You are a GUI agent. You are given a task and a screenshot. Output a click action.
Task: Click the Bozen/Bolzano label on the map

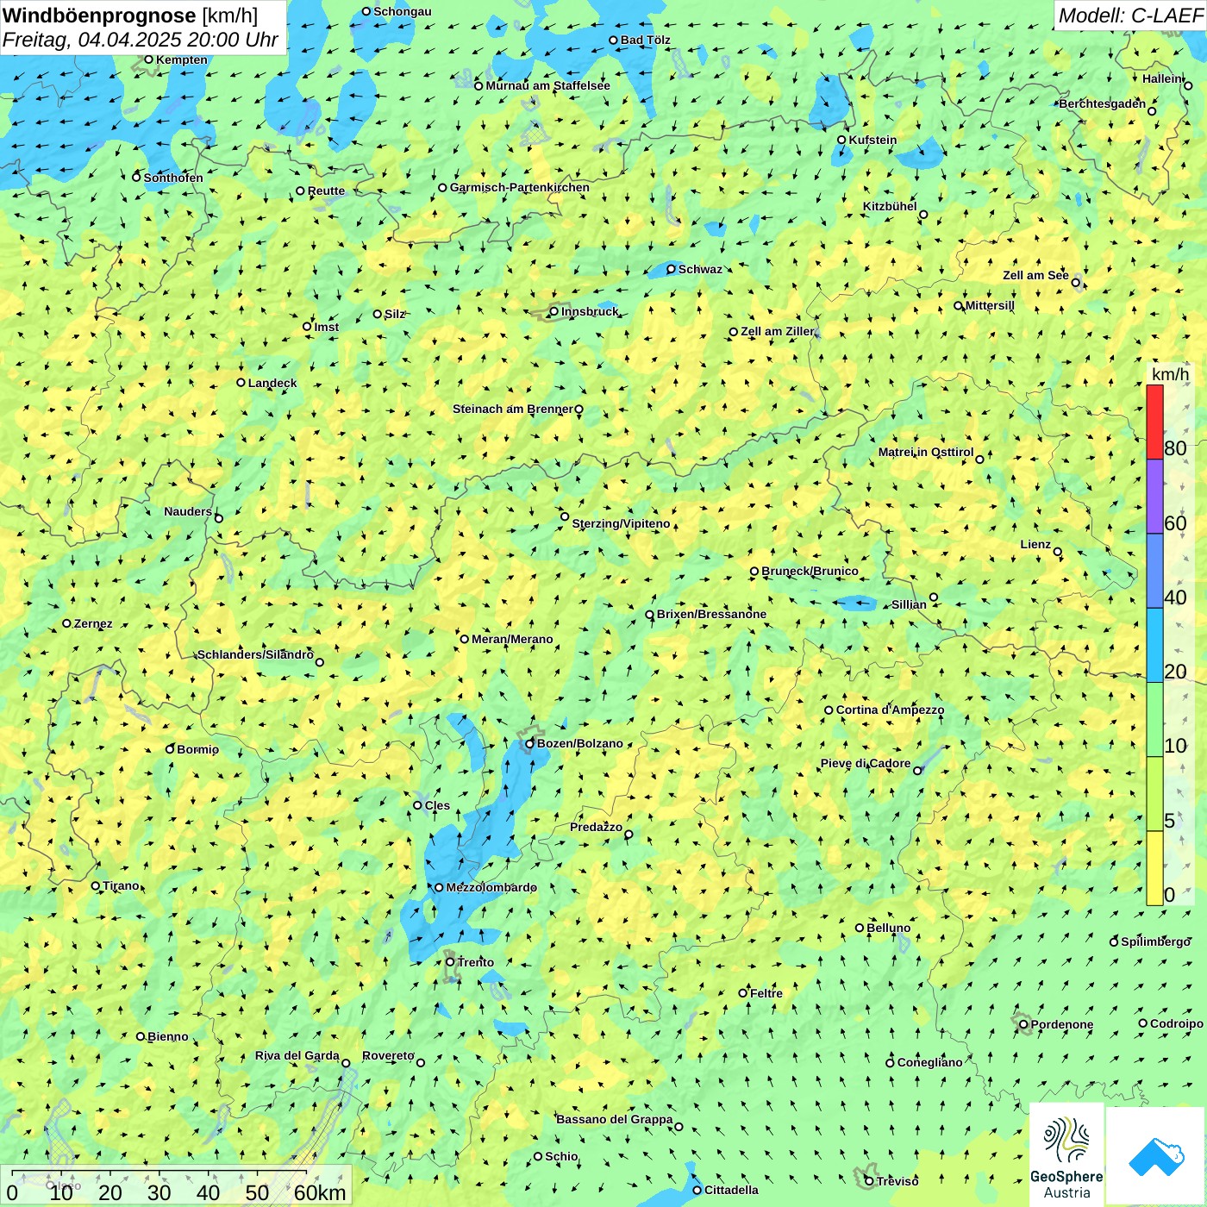click(x=579, y=743)
